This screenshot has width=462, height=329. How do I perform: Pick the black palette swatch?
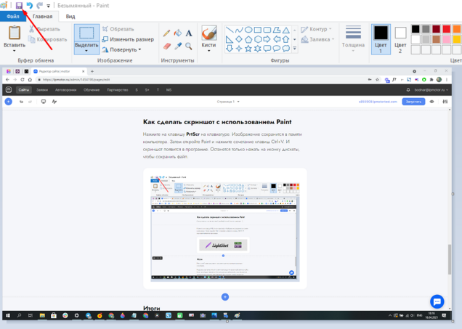416,29
